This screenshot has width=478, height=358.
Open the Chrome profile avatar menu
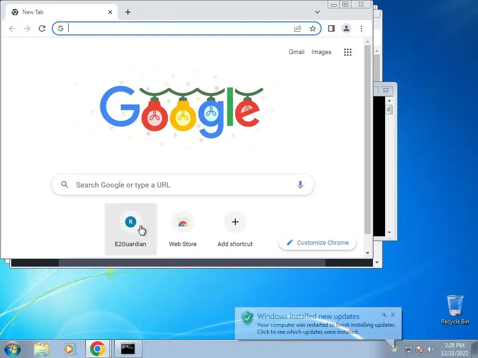[x=346, y=28]
